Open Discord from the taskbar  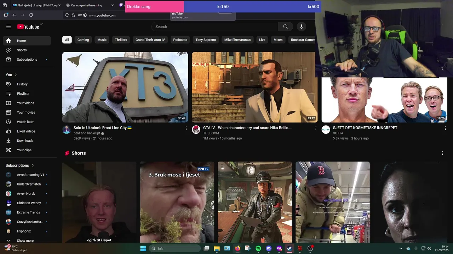(269, 248)
